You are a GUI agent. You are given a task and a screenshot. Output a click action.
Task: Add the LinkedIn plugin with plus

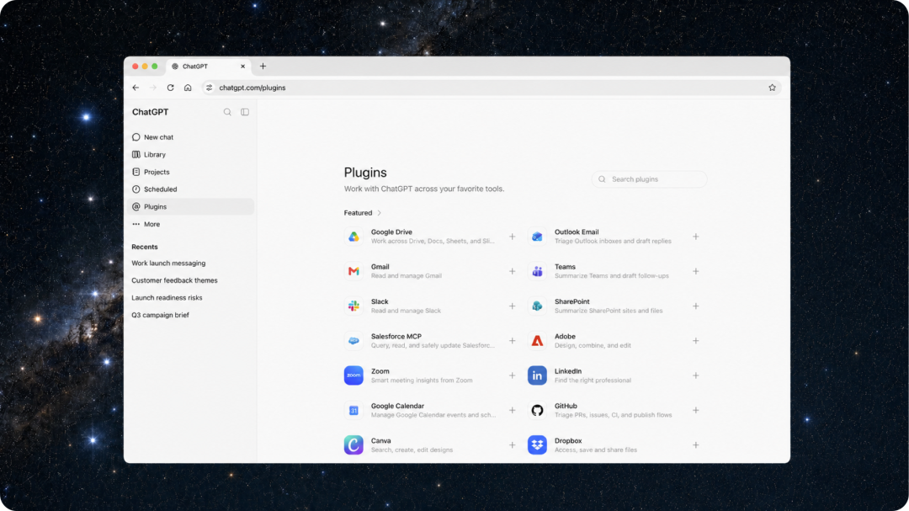coord(696,375)
